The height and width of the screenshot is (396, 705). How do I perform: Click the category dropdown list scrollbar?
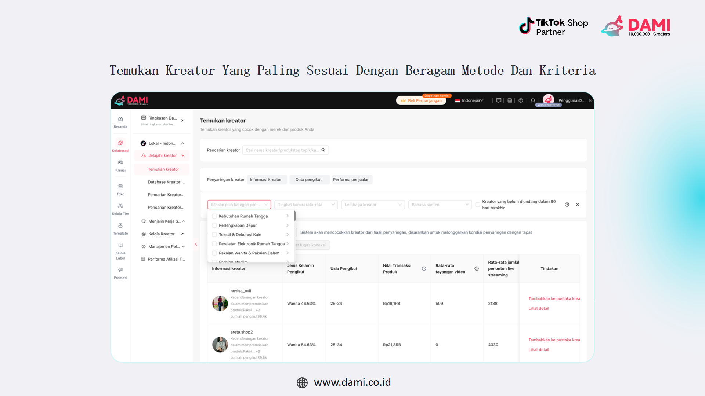point(294,216)
